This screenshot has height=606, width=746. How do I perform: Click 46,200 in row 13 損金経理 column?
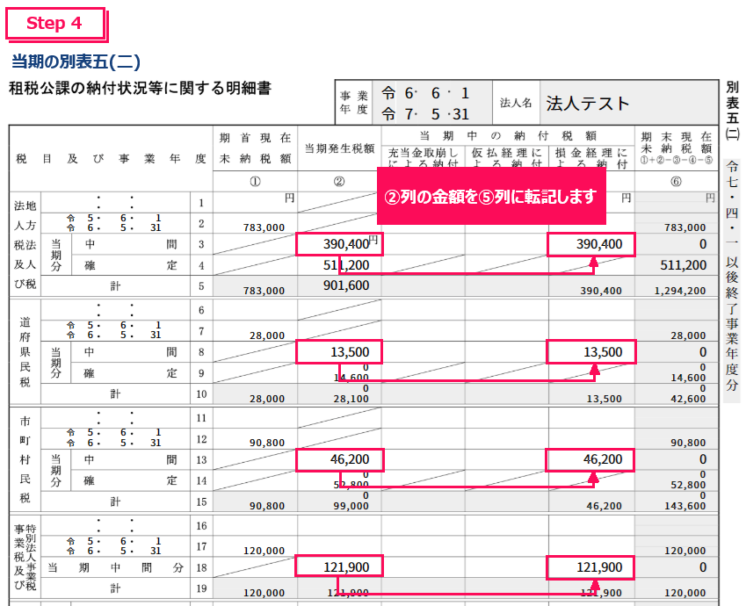click(x=603, y=459)
